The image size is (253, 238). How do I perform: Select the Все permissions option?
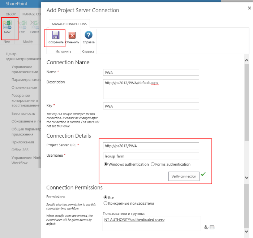[106, 197]
